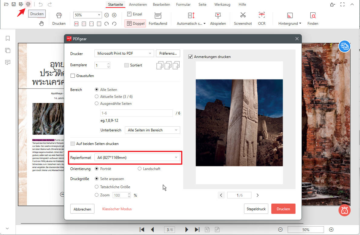Open the Werkzeug menu
The width and height of the screenshot is (360, 235).
[x=222, y=4]
